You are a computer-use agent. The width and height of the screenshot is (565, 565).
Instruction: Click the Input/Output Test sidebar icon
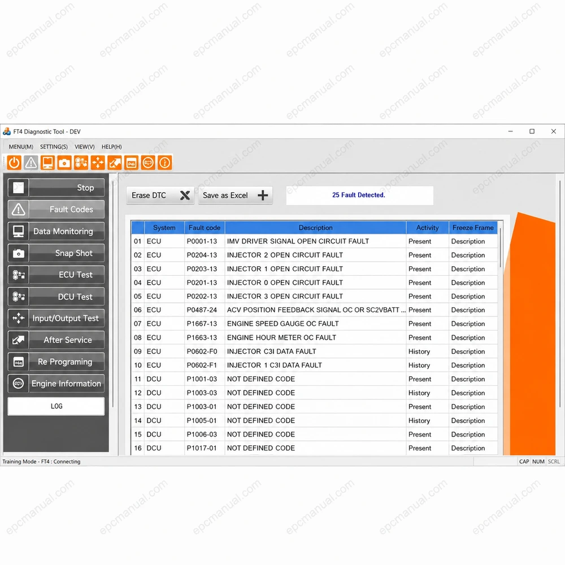[x=19, y=318]
